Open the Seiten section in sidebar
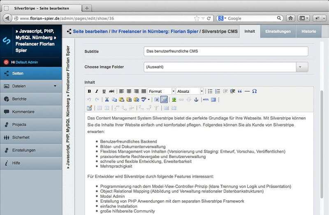329x215 pixels. (x=31, y=73)
